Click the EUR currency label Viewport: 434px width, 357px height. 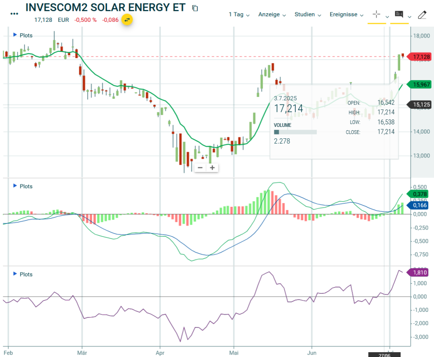(x=63, y=20)
